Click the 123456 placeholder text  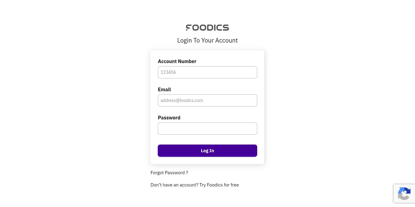168,72
